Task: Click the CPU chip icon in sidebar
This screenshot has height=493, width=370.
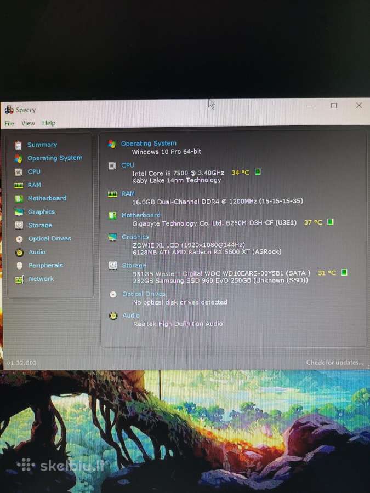Action: (19, 172)
